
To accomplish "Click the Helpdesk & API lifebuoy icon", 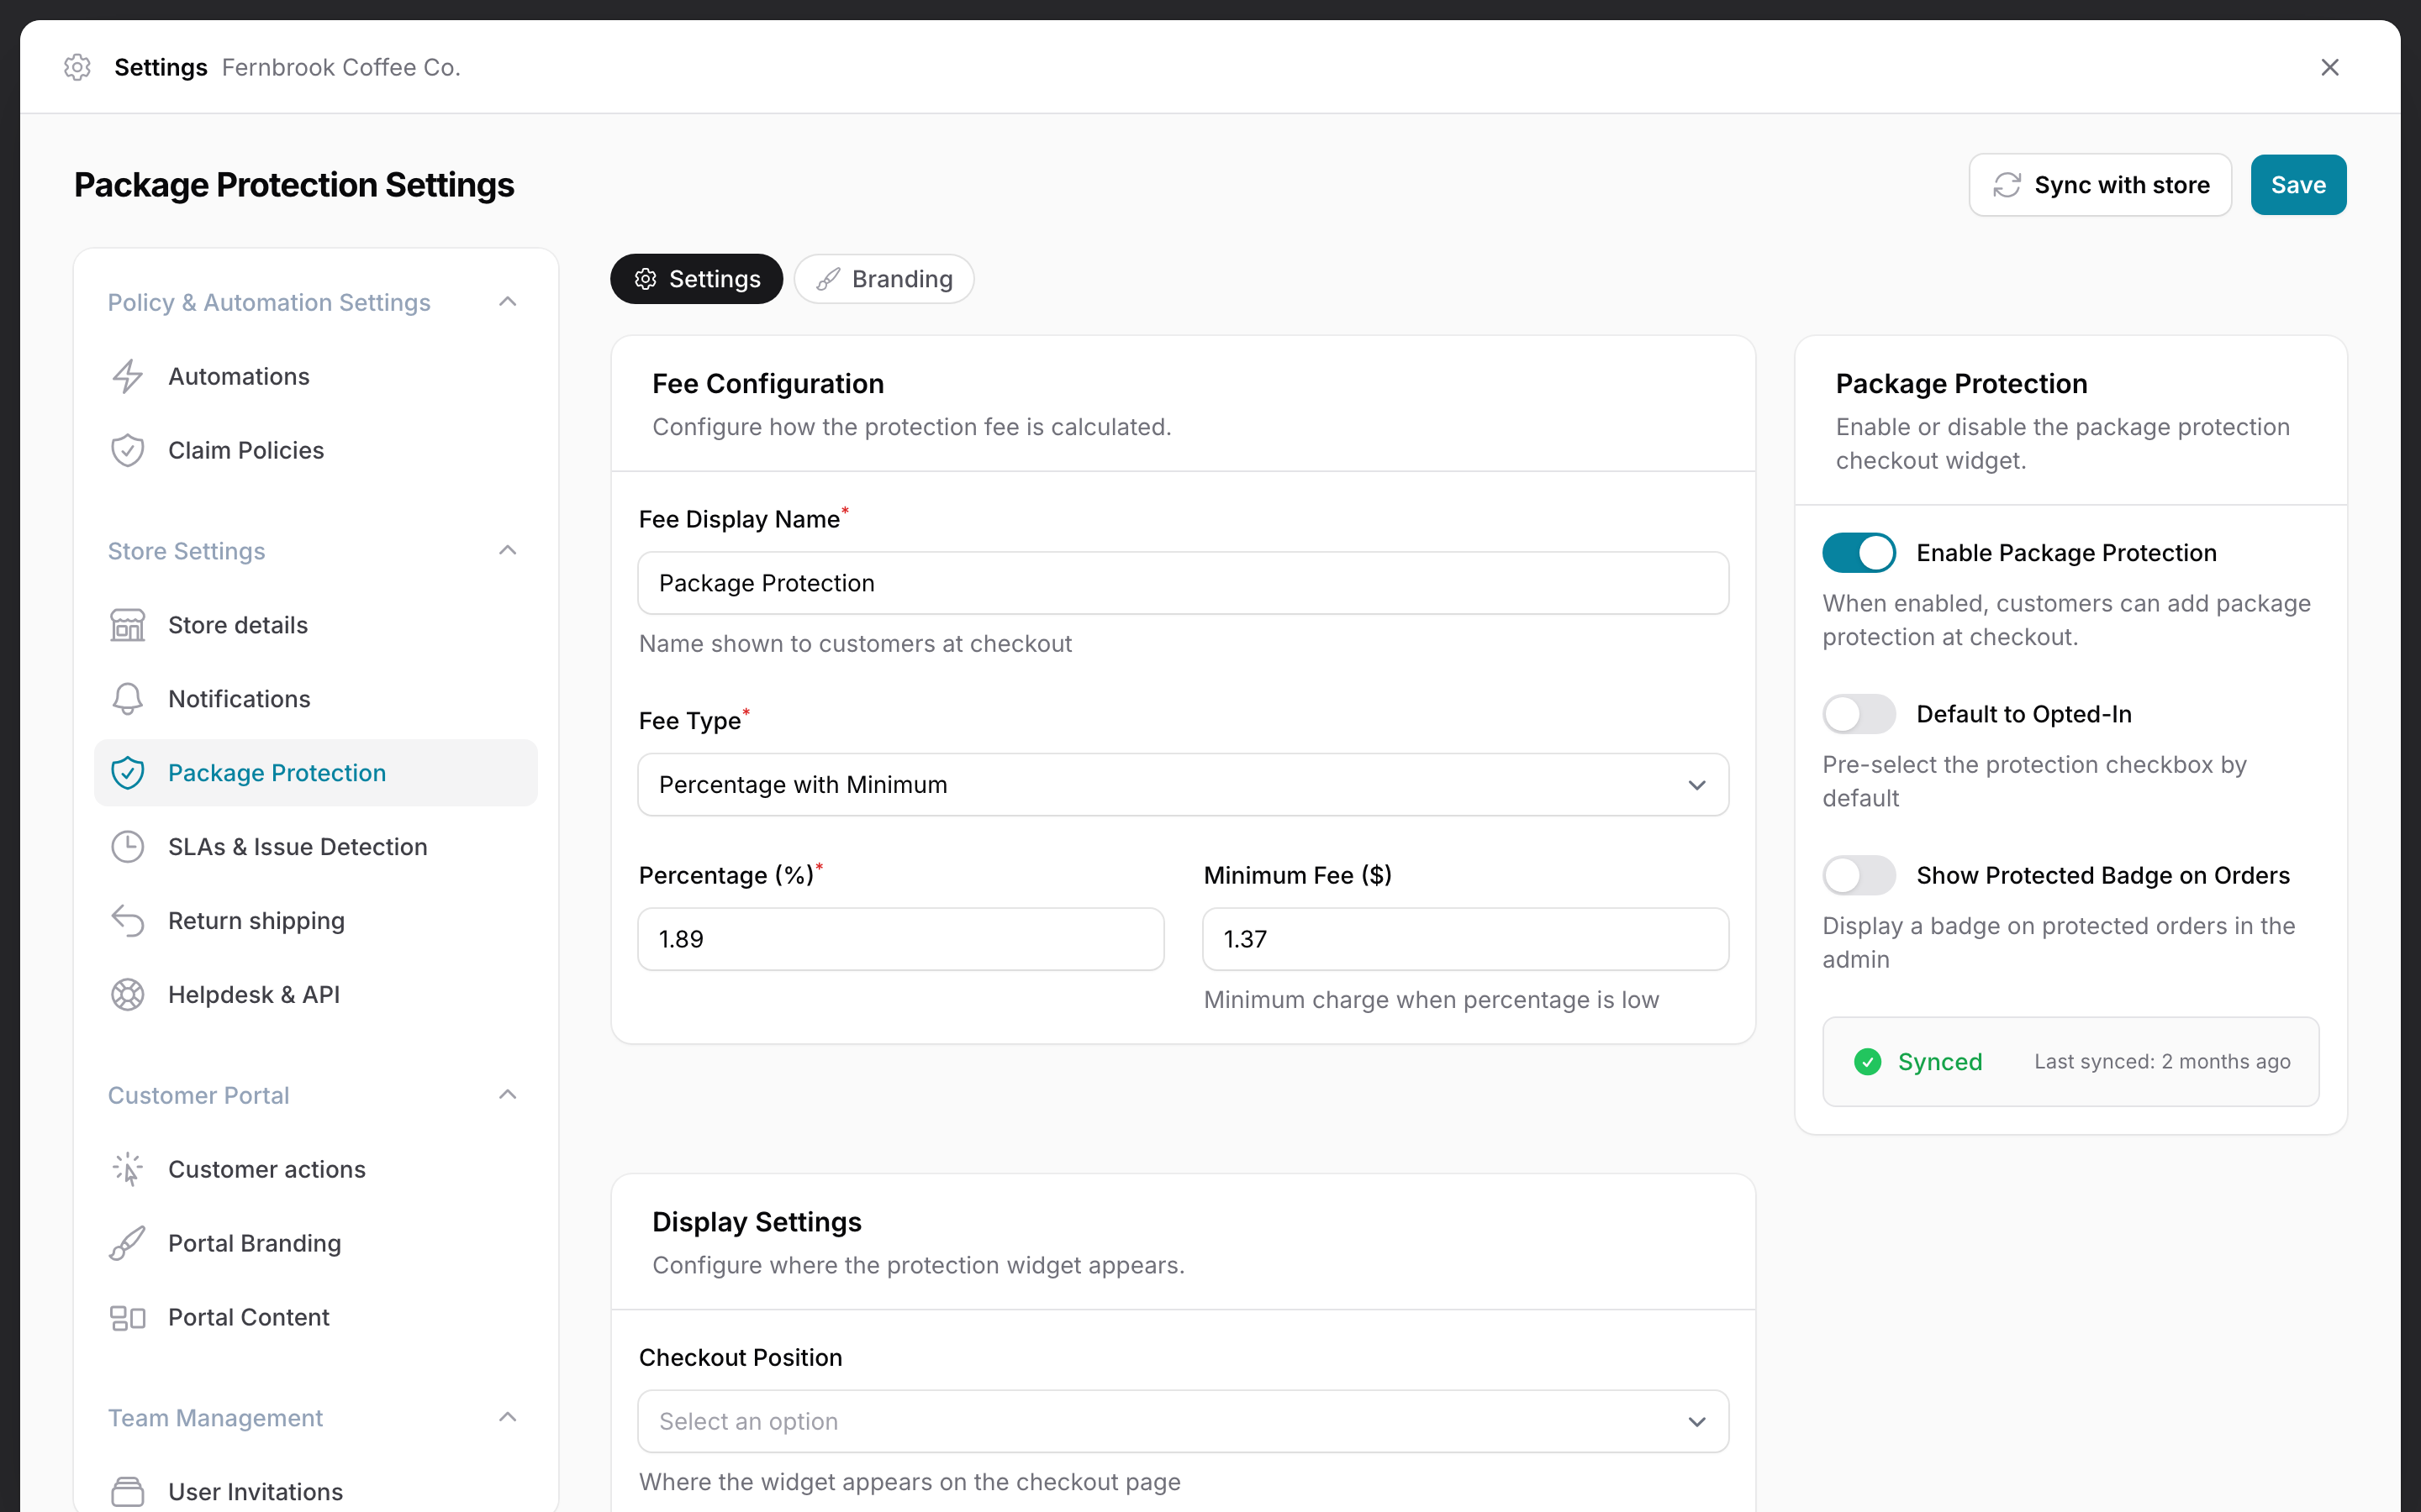I will click(127, 995).
